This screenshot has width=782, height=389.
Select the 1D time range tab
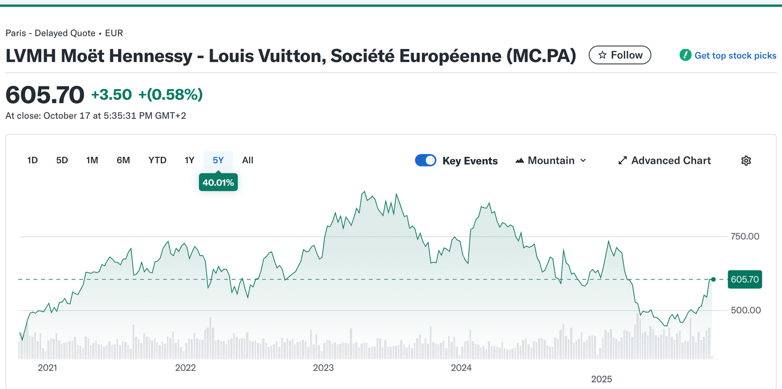(x=33, y=160)
